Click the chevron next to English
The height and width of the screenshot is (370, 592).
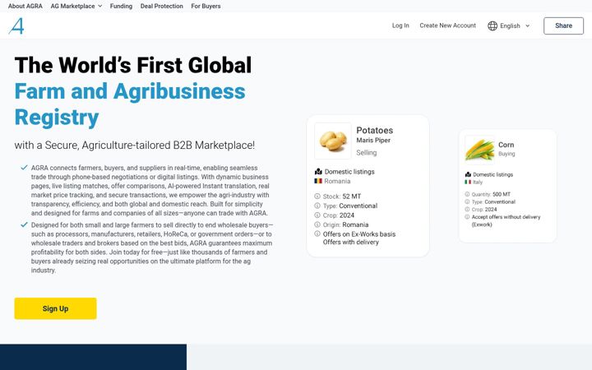(x=527, y=25)
